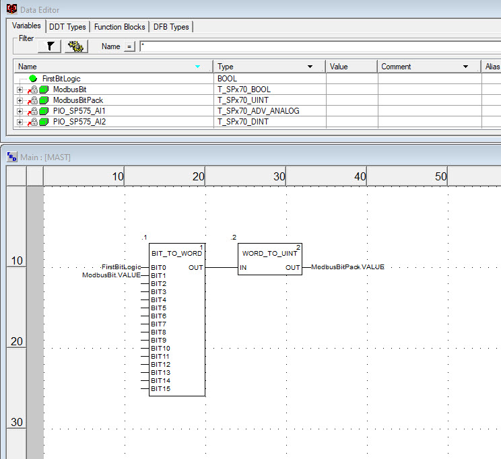Click the Name column sort arrow

tap(198, 67)
